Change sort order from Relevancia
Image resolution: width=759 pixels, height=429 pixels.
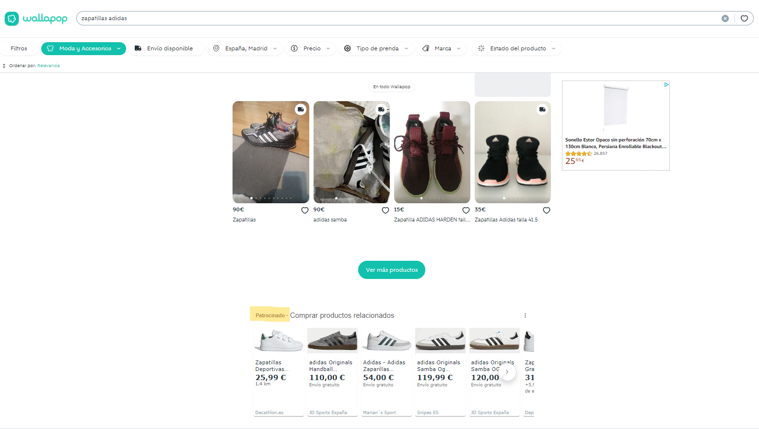pos(48,66)
